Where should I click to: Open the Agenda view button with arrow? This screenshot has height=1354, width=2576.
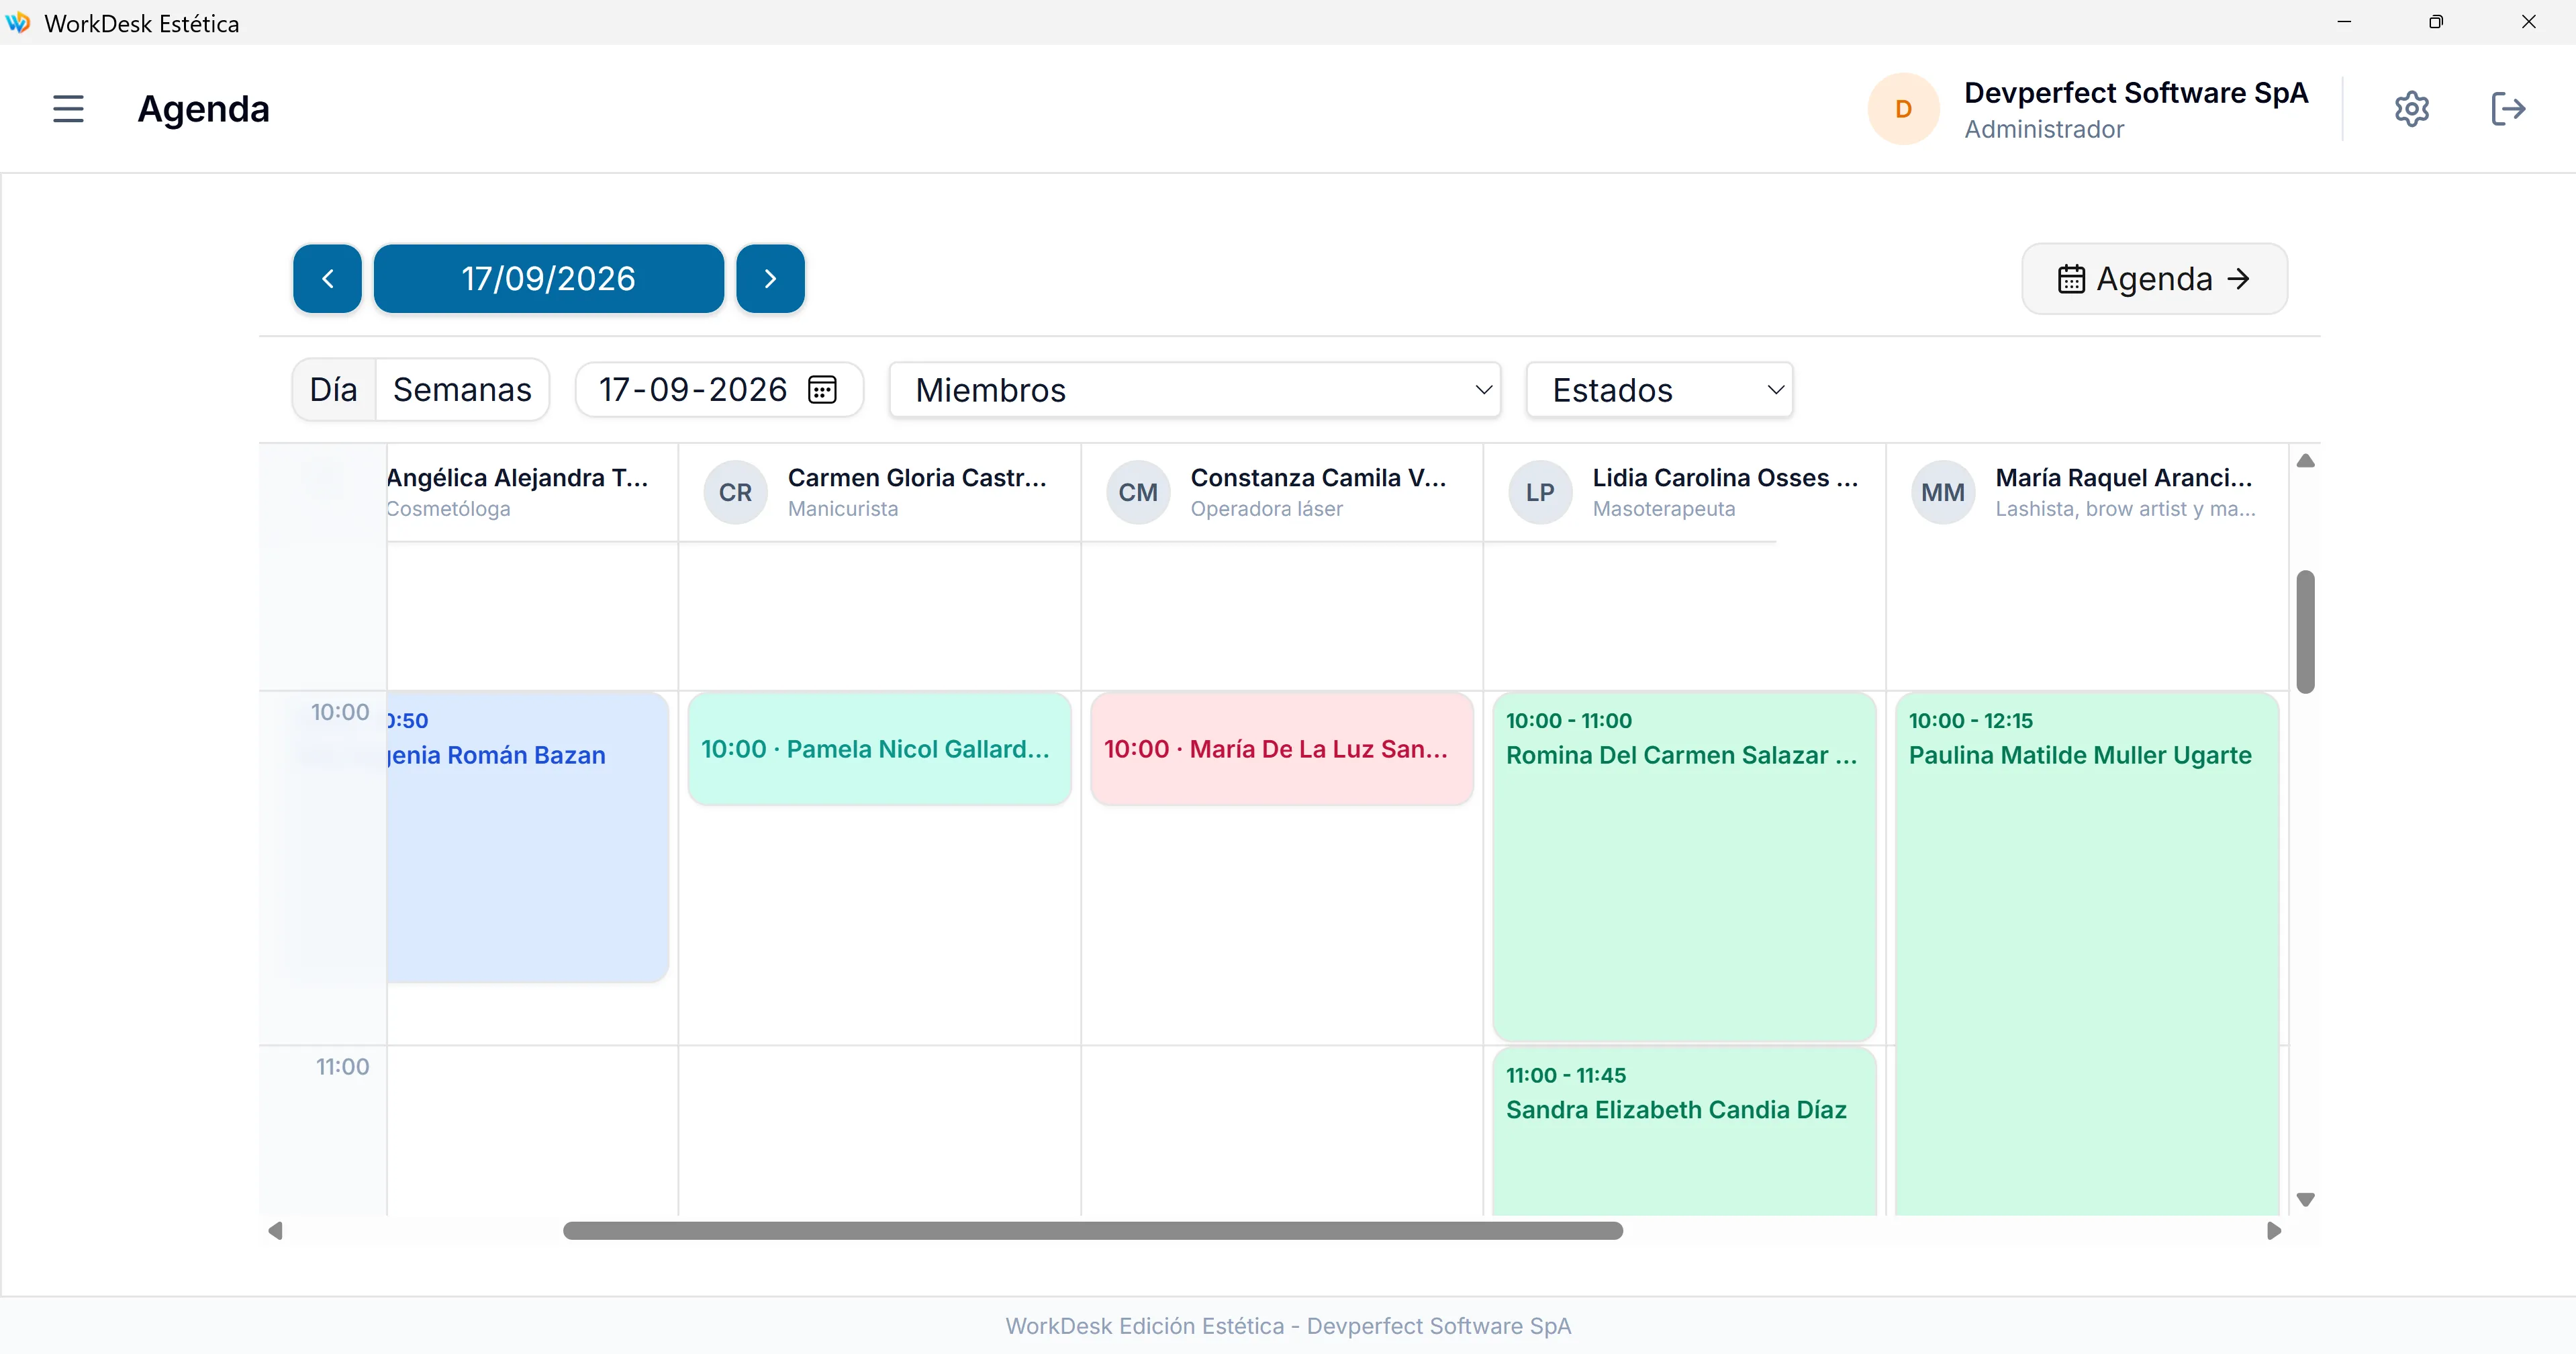pyautogui.click(x=2154, y=278)
